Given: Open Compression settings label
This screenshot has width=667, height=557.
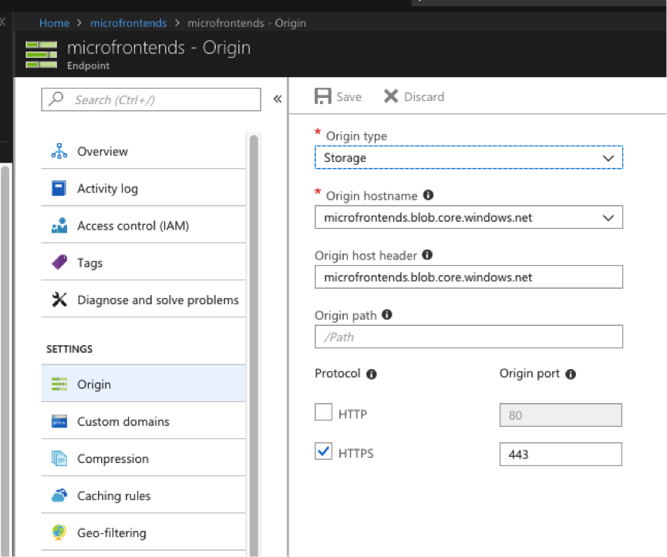Looking at the screenshot, I should point(113,458).
